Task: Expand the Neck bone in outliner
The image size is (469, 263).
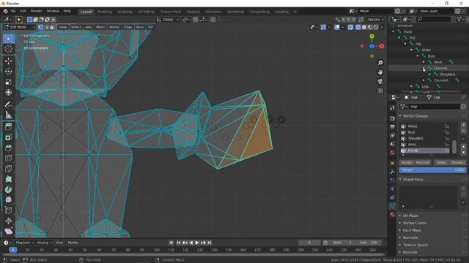Action: pyautogui.click(x=424, y=62)
